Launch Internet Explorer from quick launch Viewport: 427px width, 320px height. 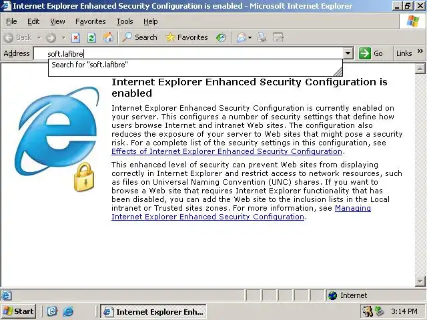(x=68, y=311)
